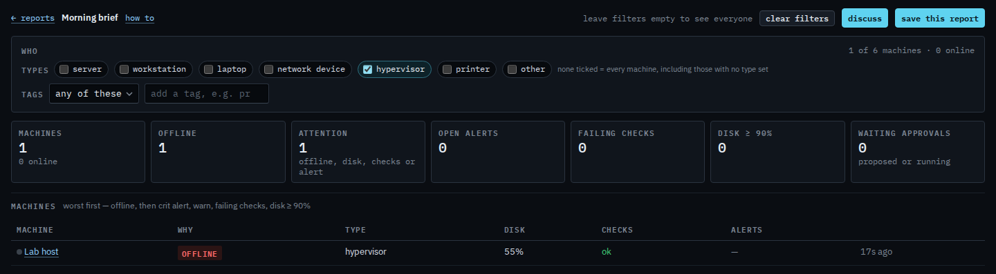The width and height of the screenshot is (996, 274).
Task: Untick the hypervisor type checkbox
Action: click(368, 69)
